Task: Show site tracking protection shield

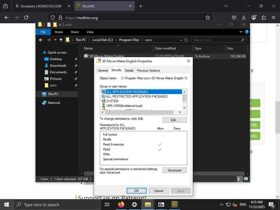Action: point(53,17)
